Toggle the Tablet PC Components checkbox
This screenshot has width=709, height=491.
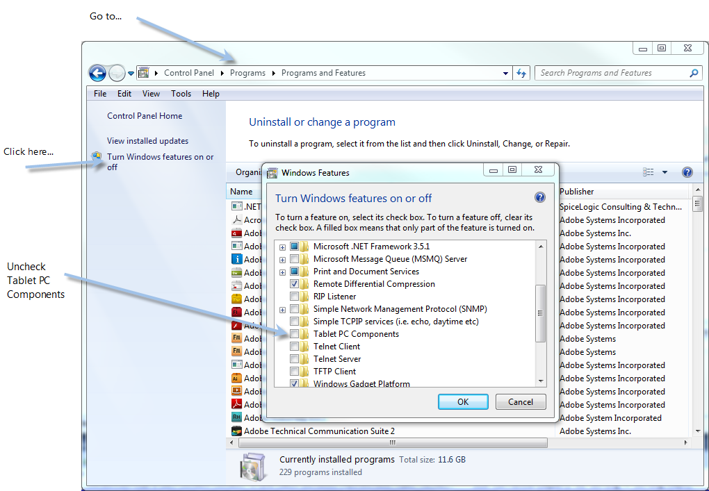[x=294, y=334]
